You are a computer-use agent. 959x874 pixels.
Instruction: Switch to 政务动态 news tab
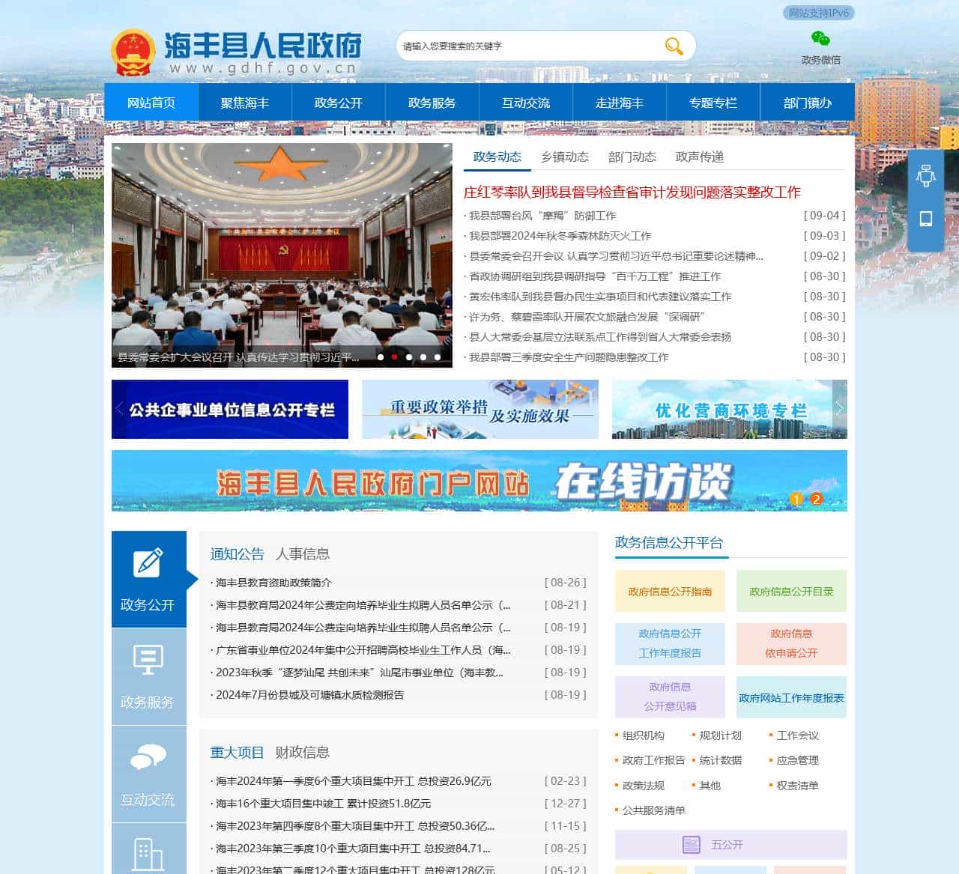coord(497,157)
